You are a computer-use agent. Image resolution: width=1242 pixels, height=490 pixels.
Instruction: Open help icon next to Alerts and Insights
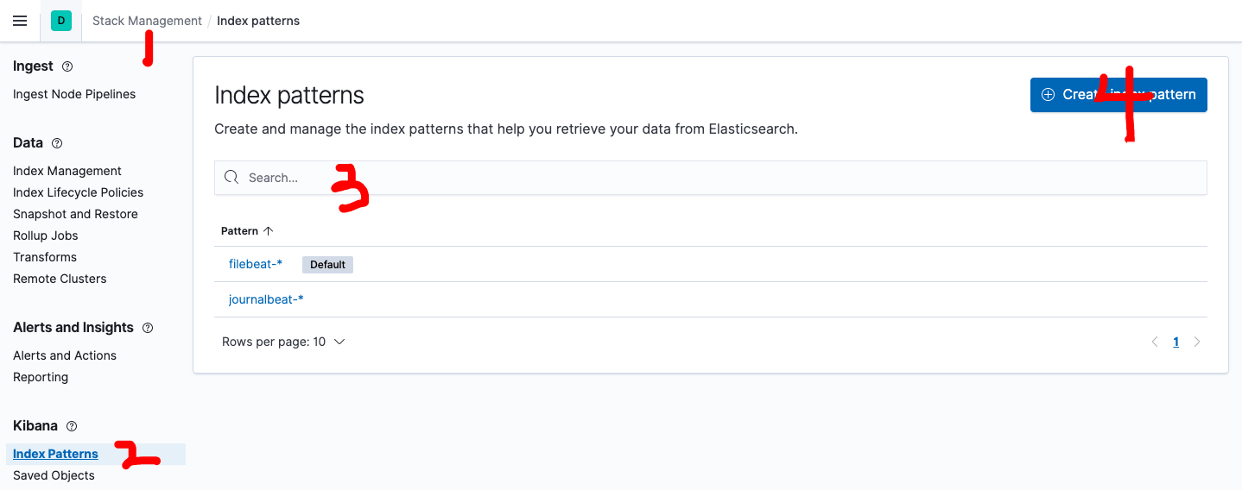coord(148,328)
